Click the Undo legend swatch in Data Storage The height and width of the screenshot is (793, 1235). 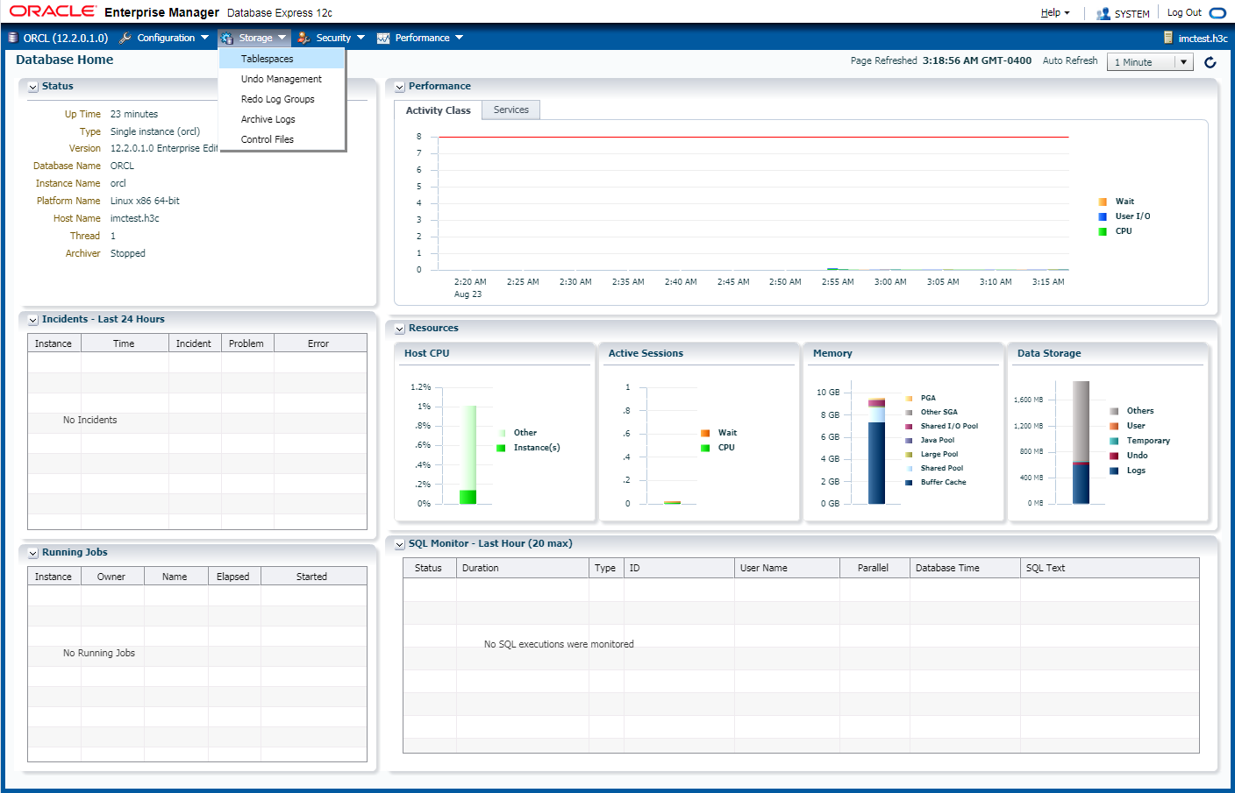pos(1114,456)
